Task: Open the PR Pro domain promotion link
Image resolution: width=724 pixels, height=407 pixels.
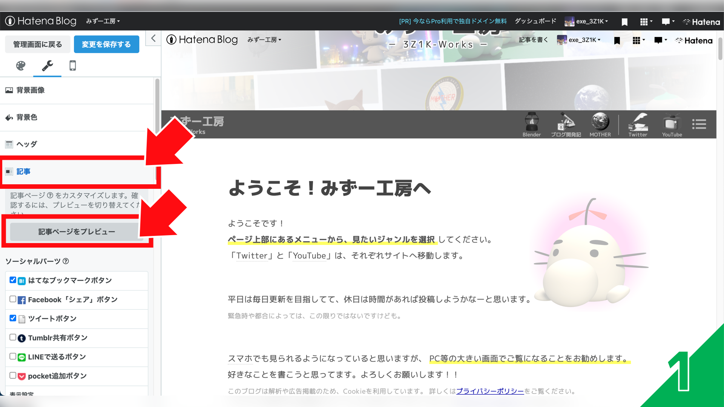Action: pos(453,21)
